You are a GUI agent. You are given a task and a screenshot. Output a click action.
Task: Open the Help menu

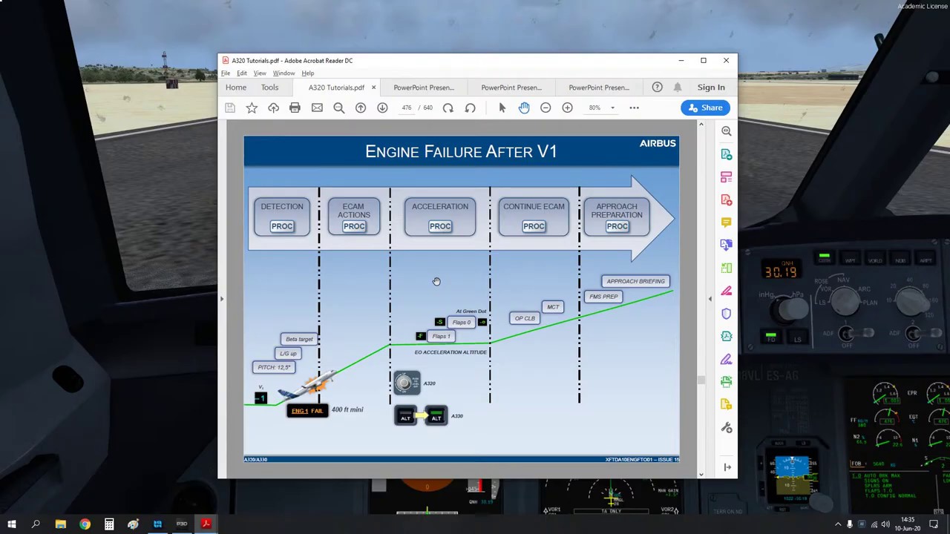click(307, 73)
